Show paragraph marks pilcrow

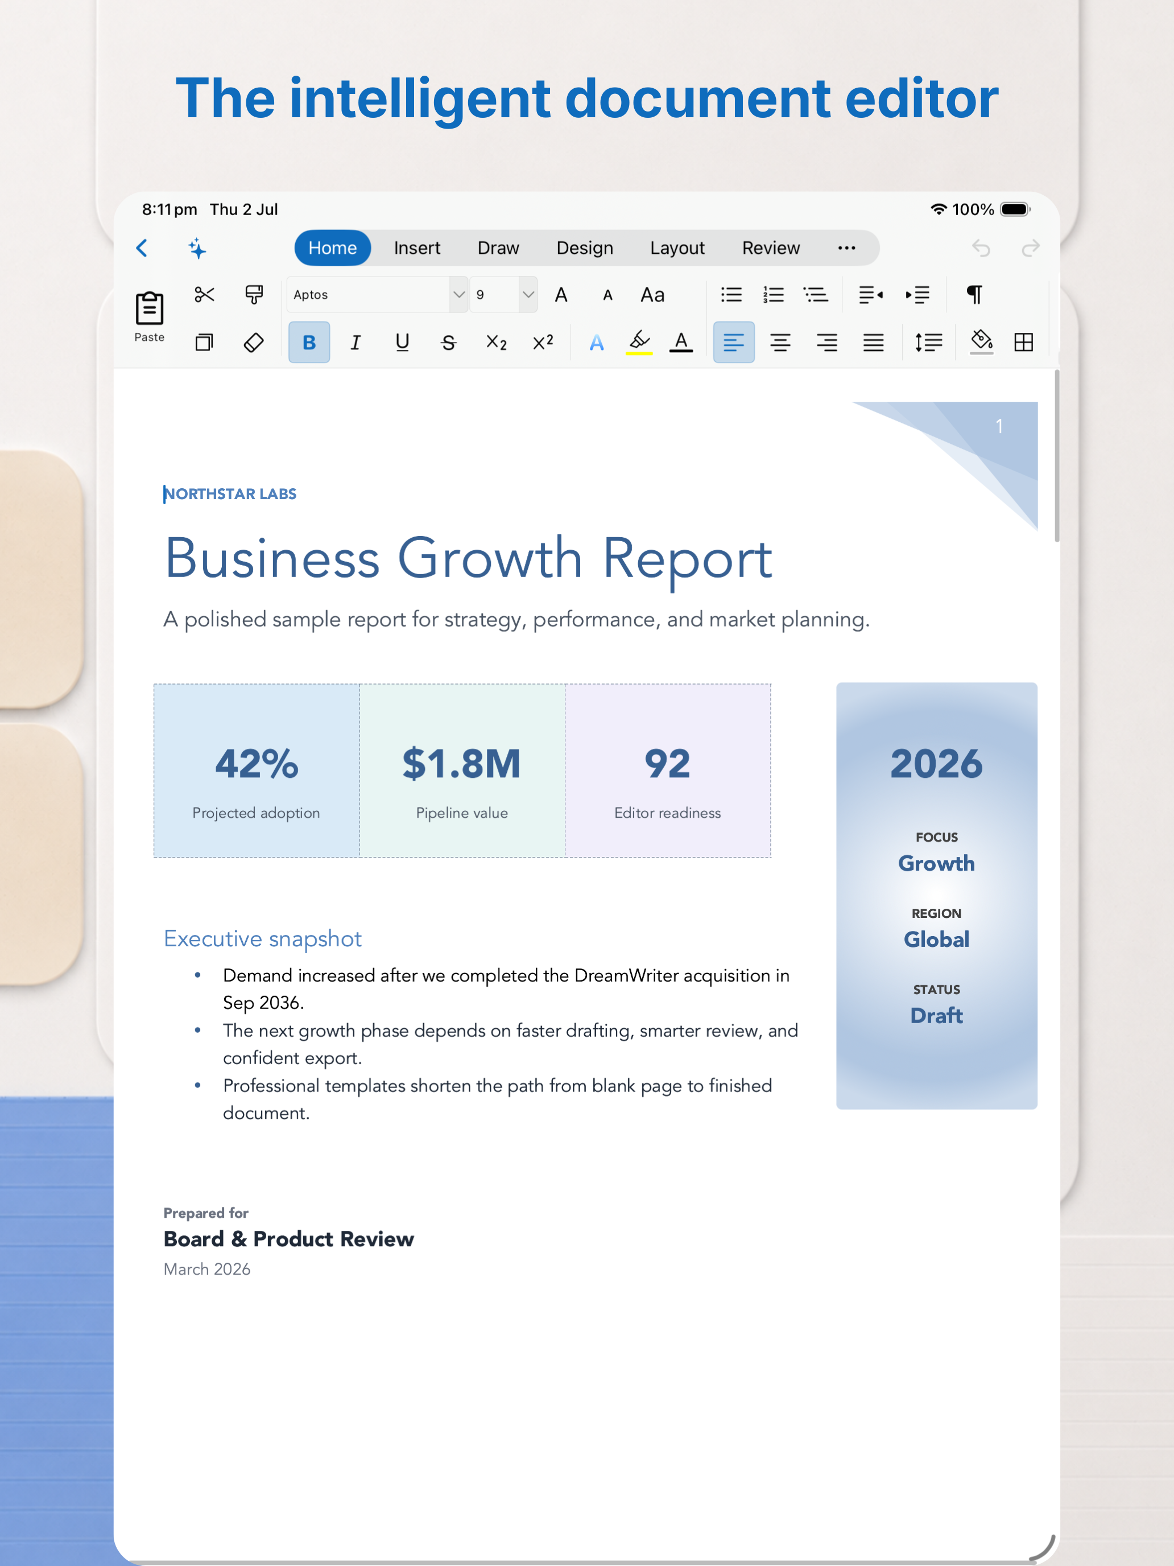(974, 295)
